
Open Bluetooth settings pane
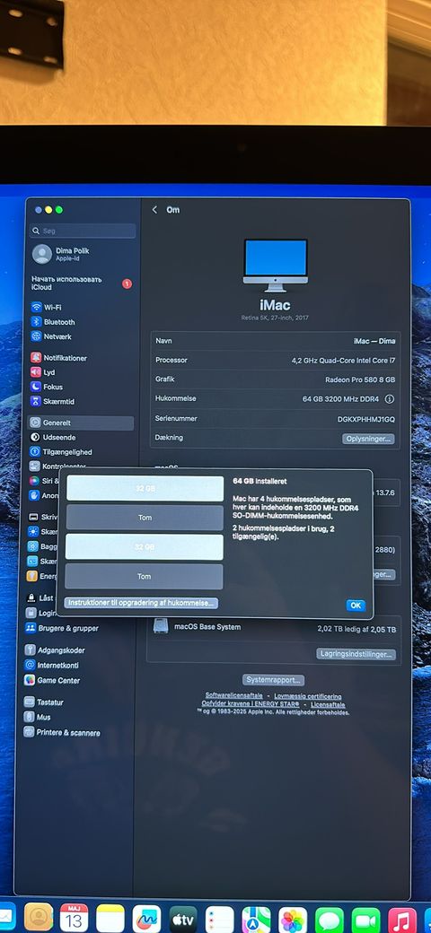[53, 322]
